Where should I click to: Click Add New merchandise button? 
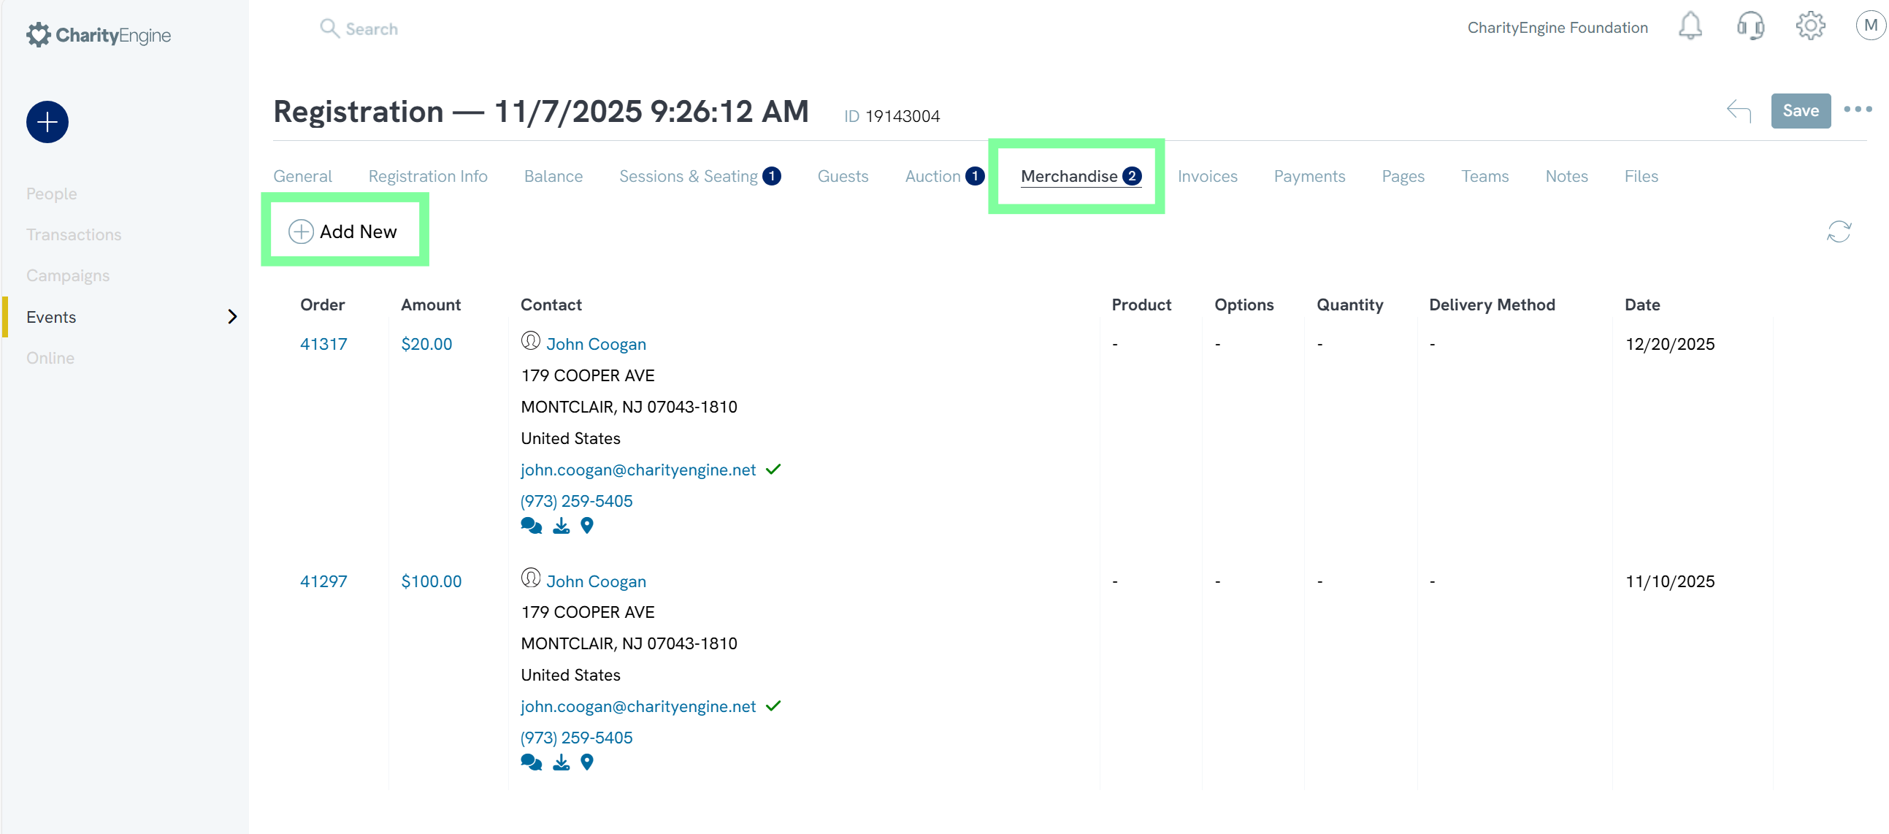(x=343, y=232)
